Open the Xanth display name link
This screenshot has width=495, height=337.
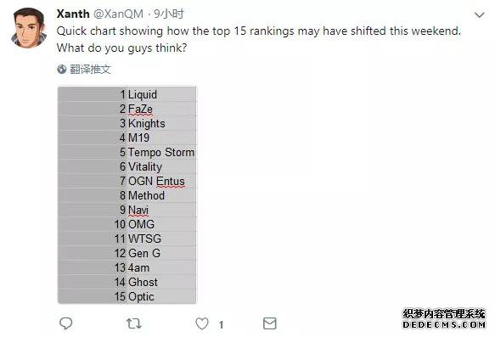pos(73,14)
